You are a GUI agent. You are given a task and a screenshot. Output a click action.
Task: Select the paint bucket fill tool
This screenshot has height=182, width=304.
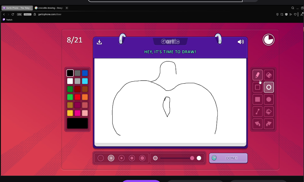point(269,112)
